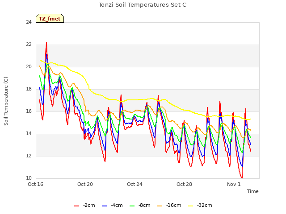
Task: Toggle the -16cm legend entry
Action: click(x=169, y=206)
